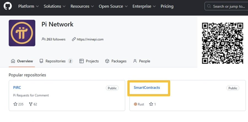Click the Public badge on PiRC
The image size is (248, 122).
(112, 88)
